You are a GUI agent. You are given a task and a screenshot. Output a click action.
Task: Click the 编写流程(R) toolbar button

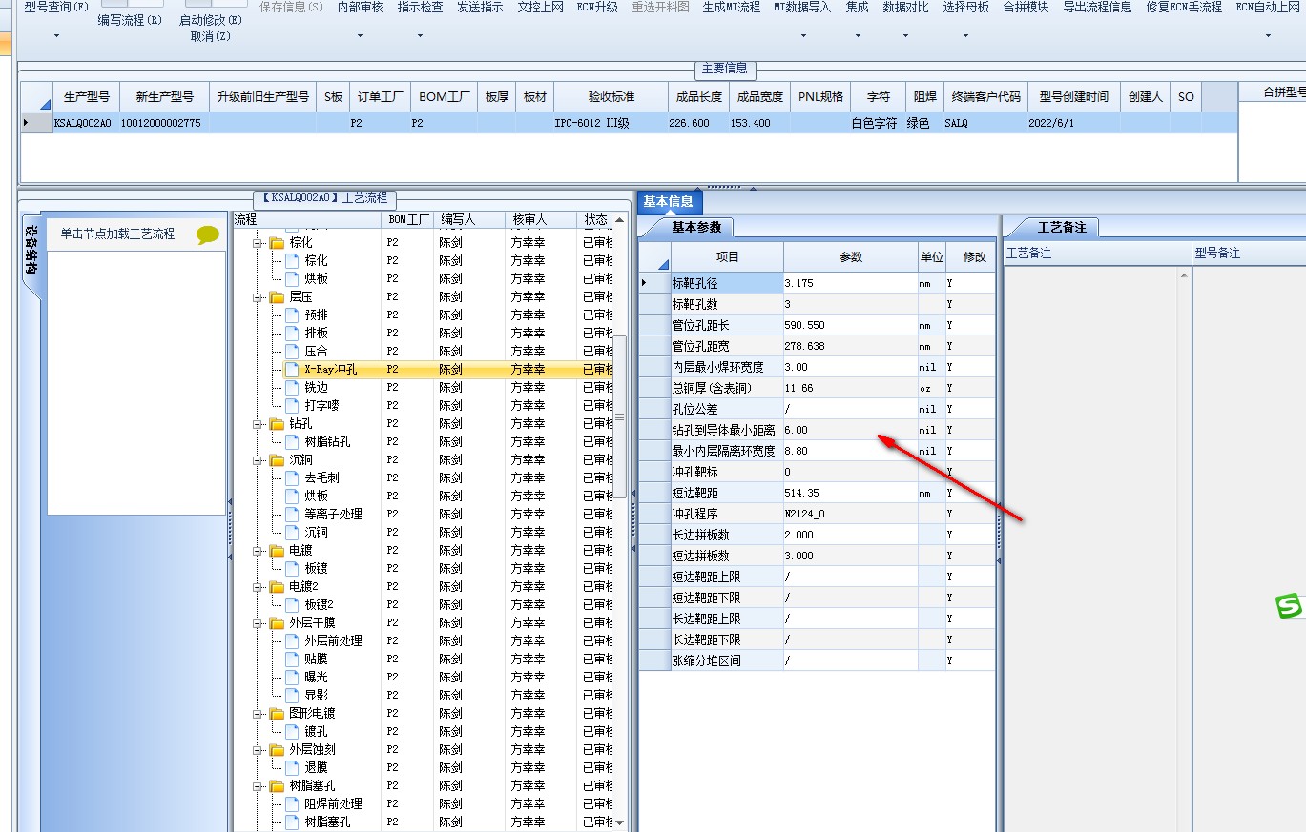131,19
